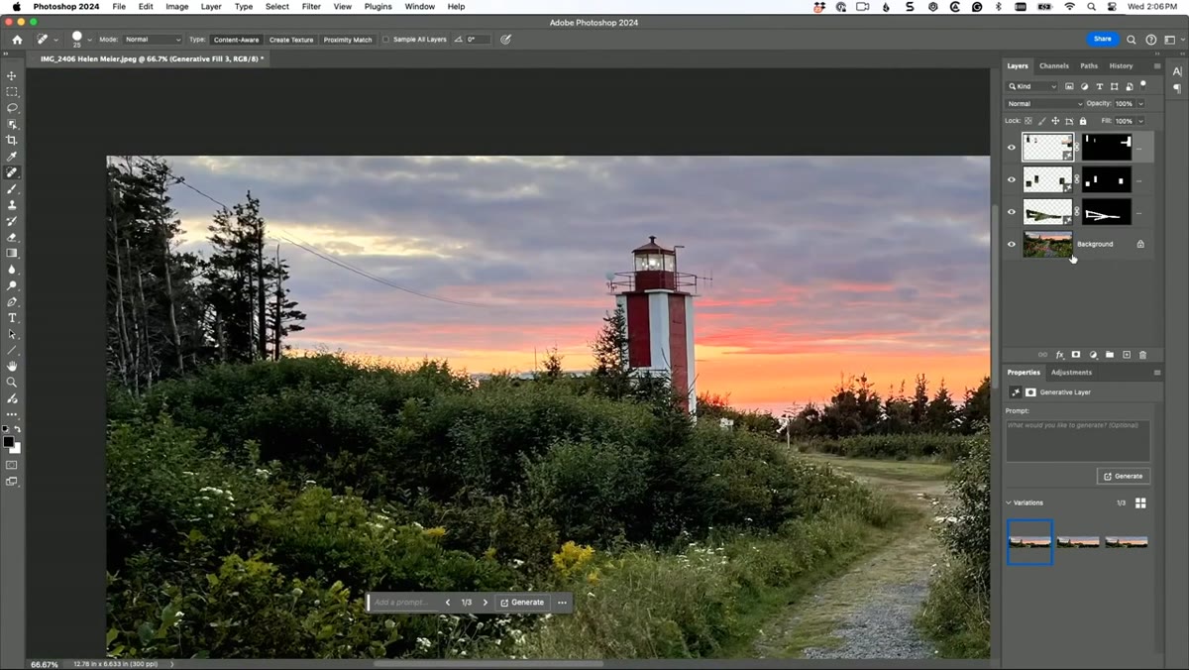Open the Mode dropdown set to Normal
The height and width of the screenshot is (670, 1189).
153,40
